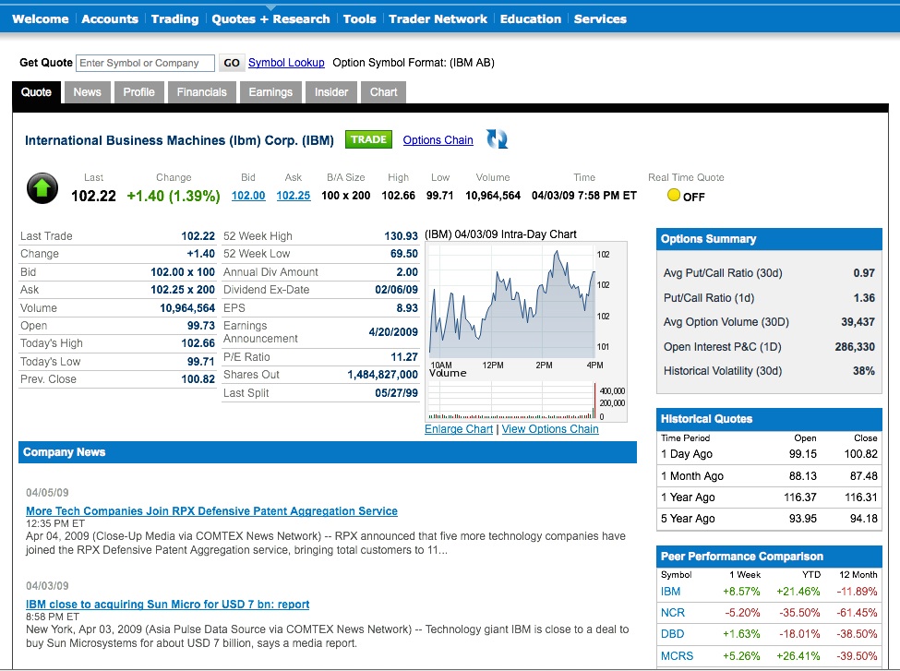Open the Options Chain link near title
This screenshot has height=671, width=900.
(438, 140)
